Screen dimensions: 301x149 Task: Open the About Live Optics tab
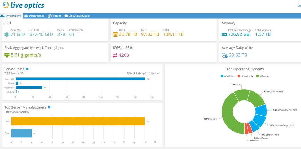pyautogui.click(x=77, y=16)
